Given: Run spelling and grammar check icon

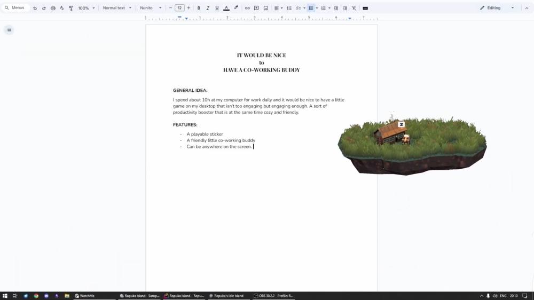Looking at the screenshot, I should point(62,8).
